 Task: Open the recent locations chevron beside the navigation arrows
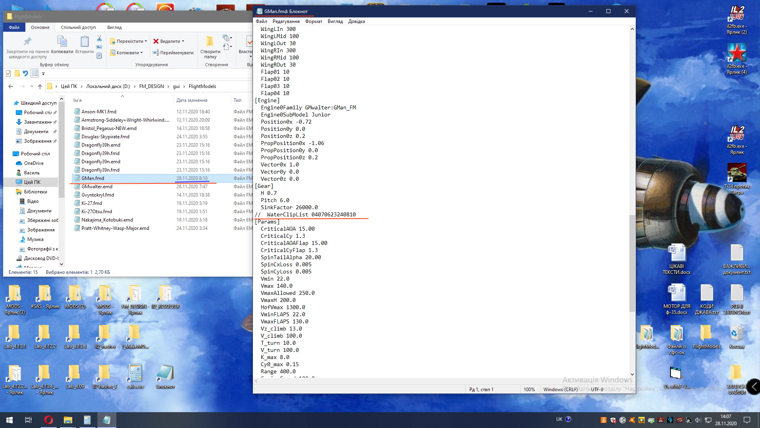pyautogui.click(x=32, y=86)
